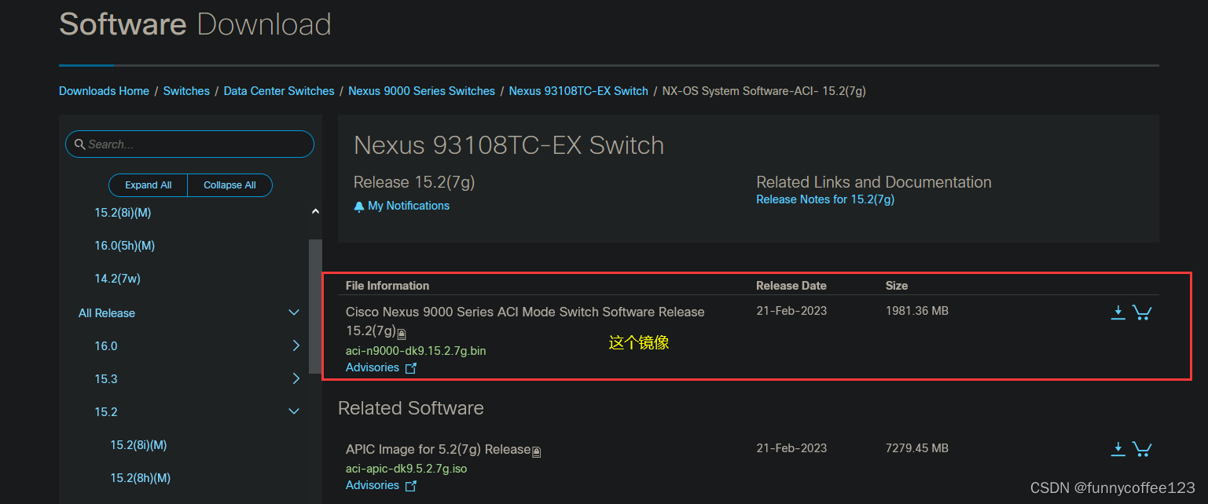Open Release Notes for 15.2(7g)
The image size is (1208, 504).
[x=825, y=199]
